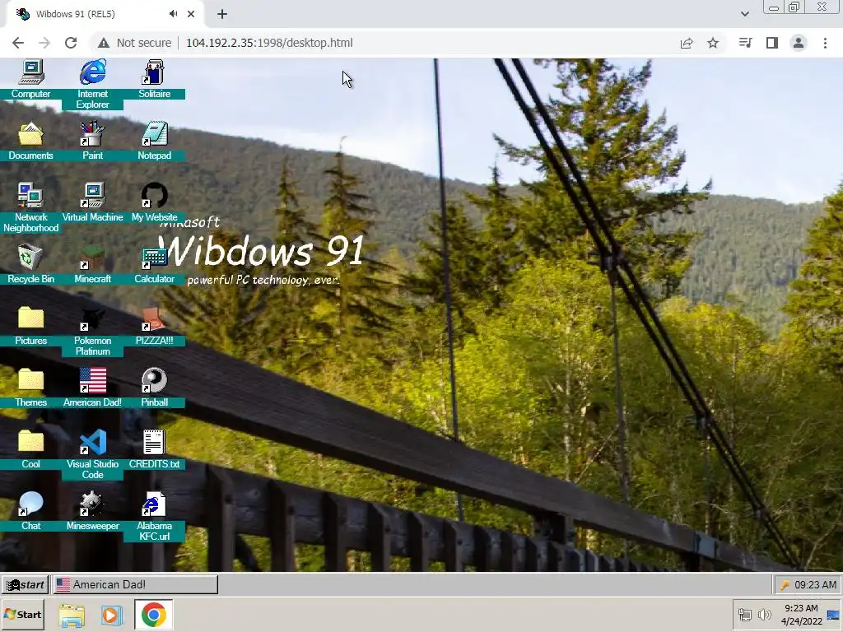Open the Themes folder
Image resolution: width=843 pixels, height=632 pixels.
pos(30,388)
